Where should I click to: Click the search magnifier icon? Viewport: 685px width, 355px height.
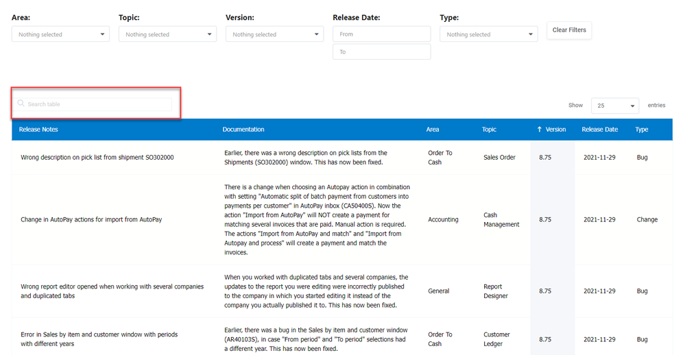(x=21, y=103)
